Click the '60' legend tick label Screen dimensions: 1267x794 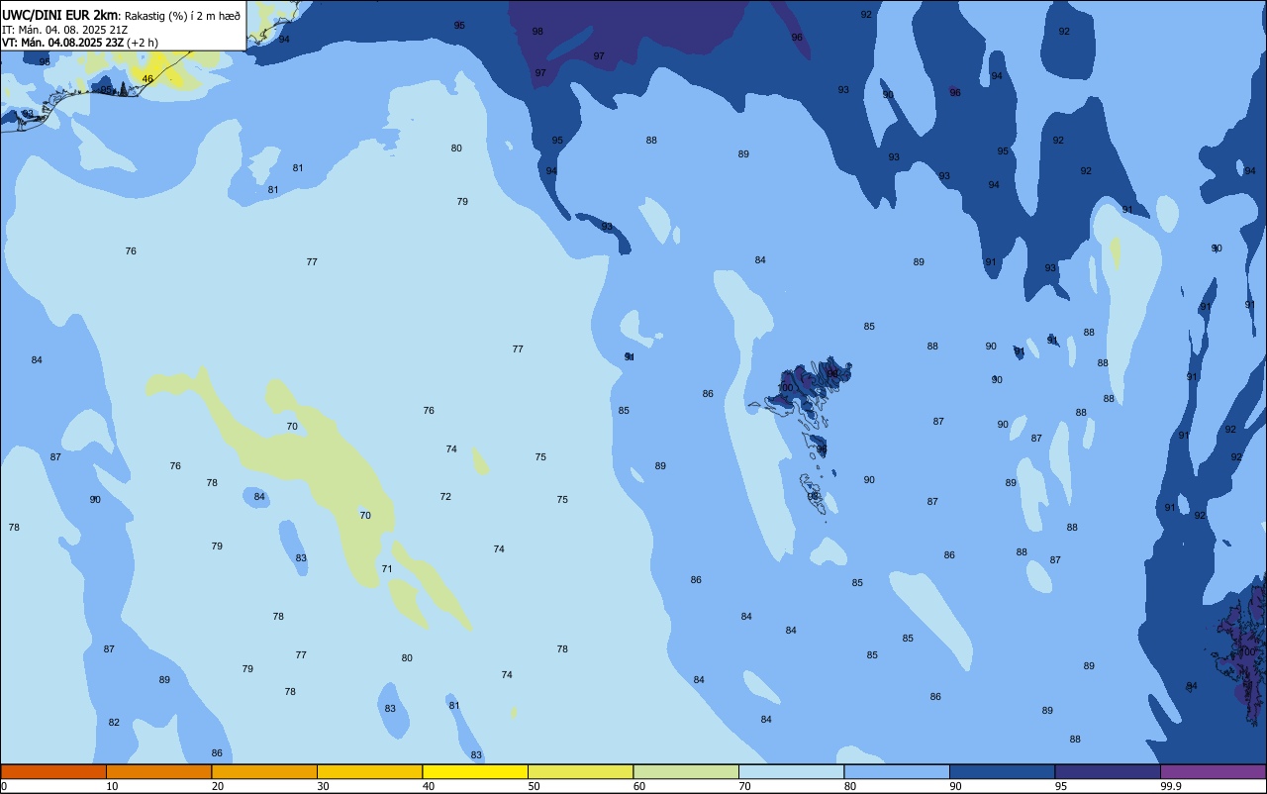[639, 786]
